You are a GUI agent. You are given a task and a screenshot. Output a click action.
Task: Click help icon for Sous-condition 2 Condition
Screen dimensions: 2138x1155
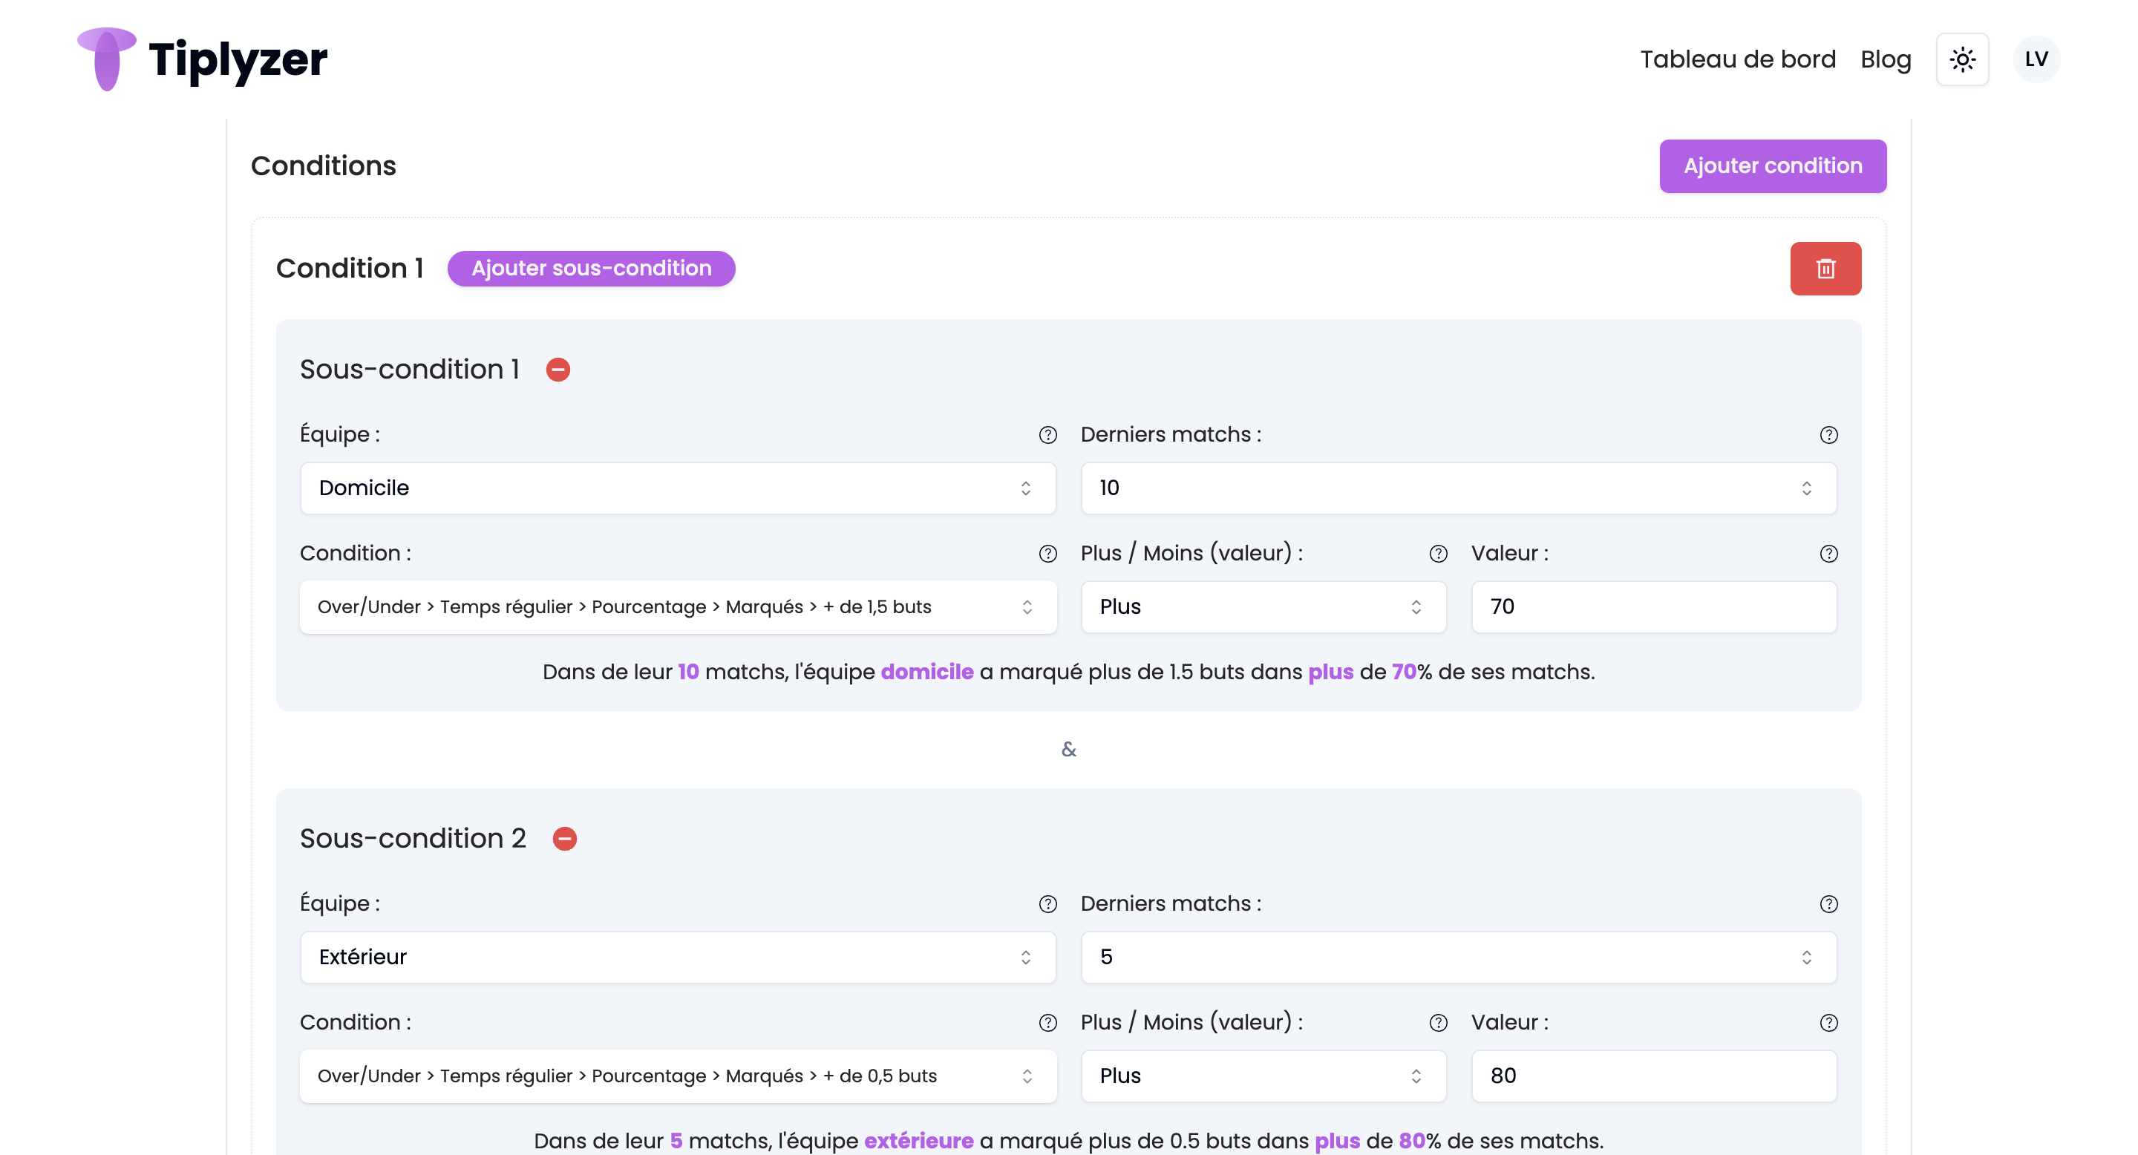[x=1047, y=1023]
